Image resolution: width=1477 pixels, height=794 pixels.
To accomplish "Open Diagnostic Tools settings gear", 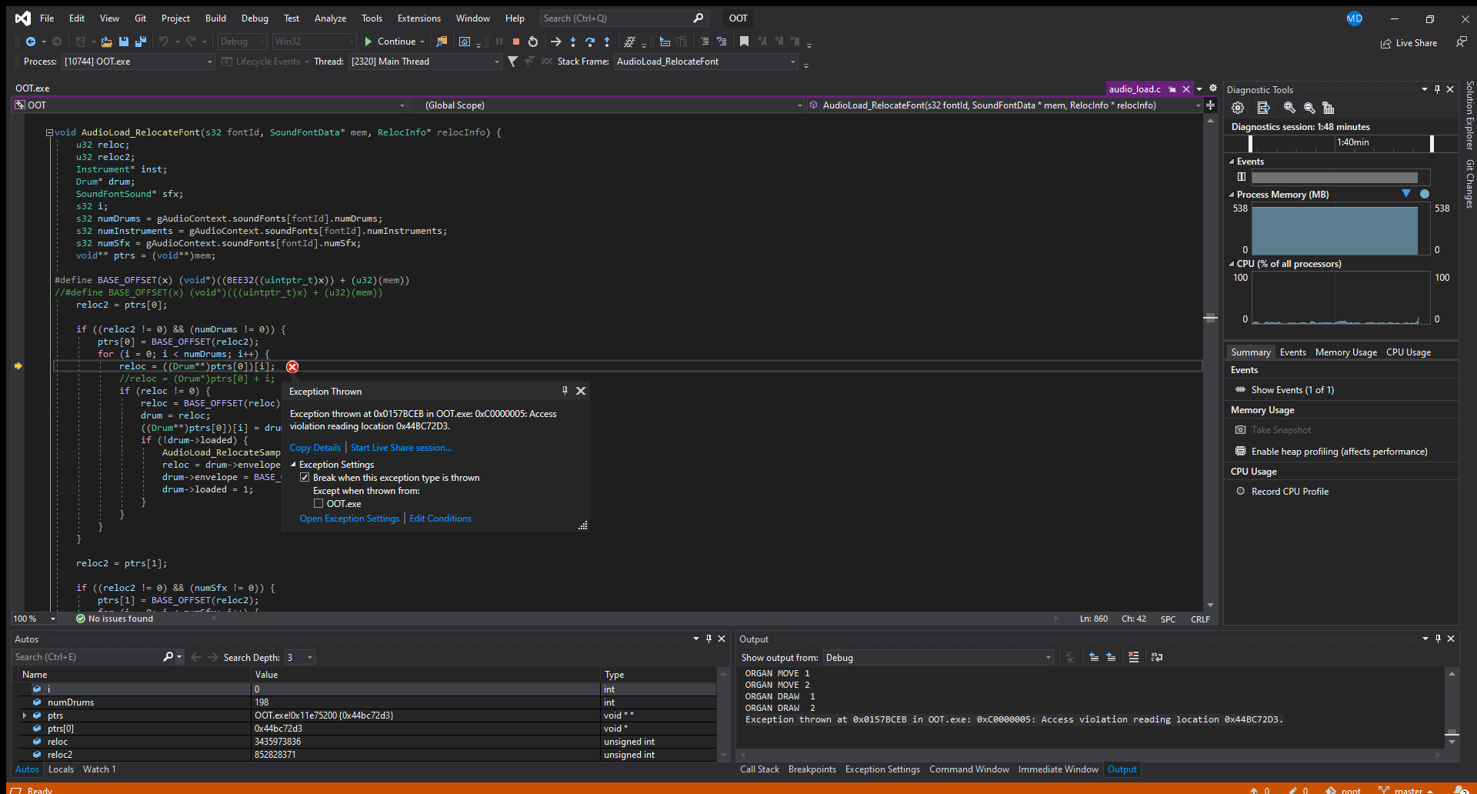I will click(x=1238, y=108).
